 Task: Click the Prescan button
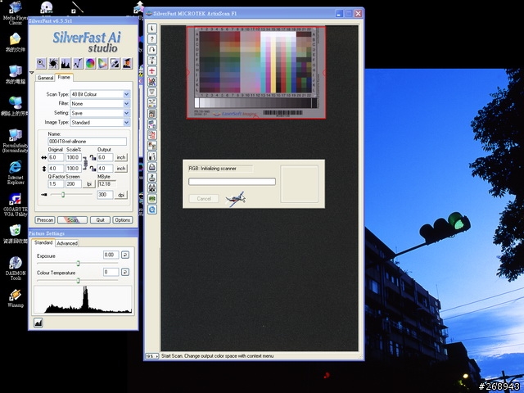pyautogui.click(x=45, y=220)
